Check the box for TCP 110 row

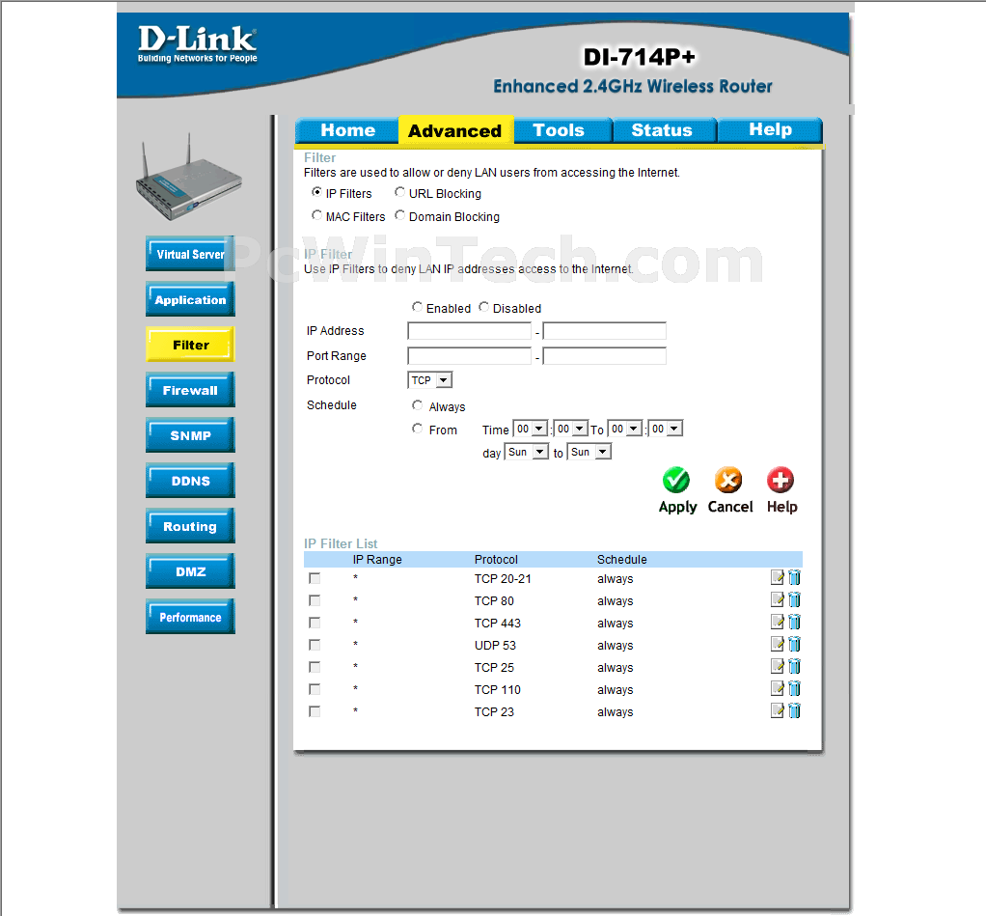pyautogui.click(x=315, y=689)
